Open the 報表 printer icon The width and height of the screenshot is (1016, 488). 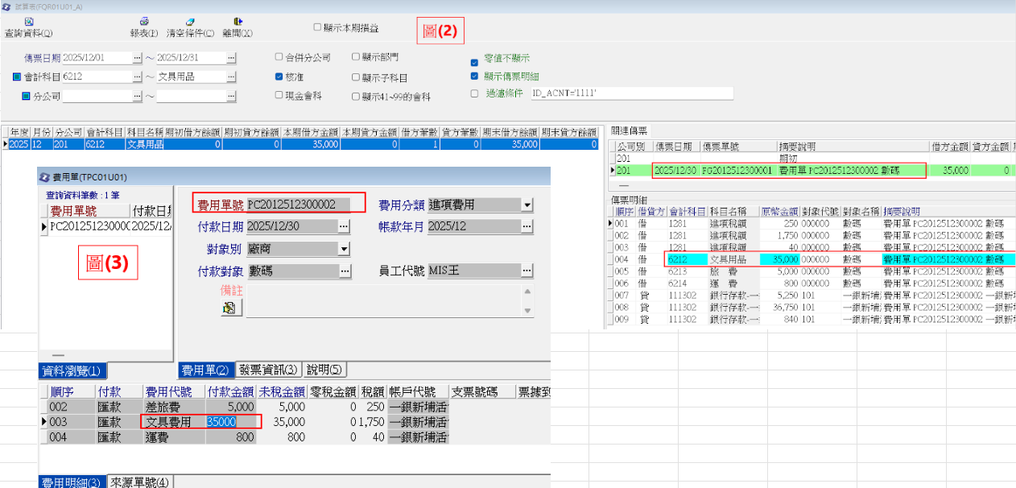point(144,22)
